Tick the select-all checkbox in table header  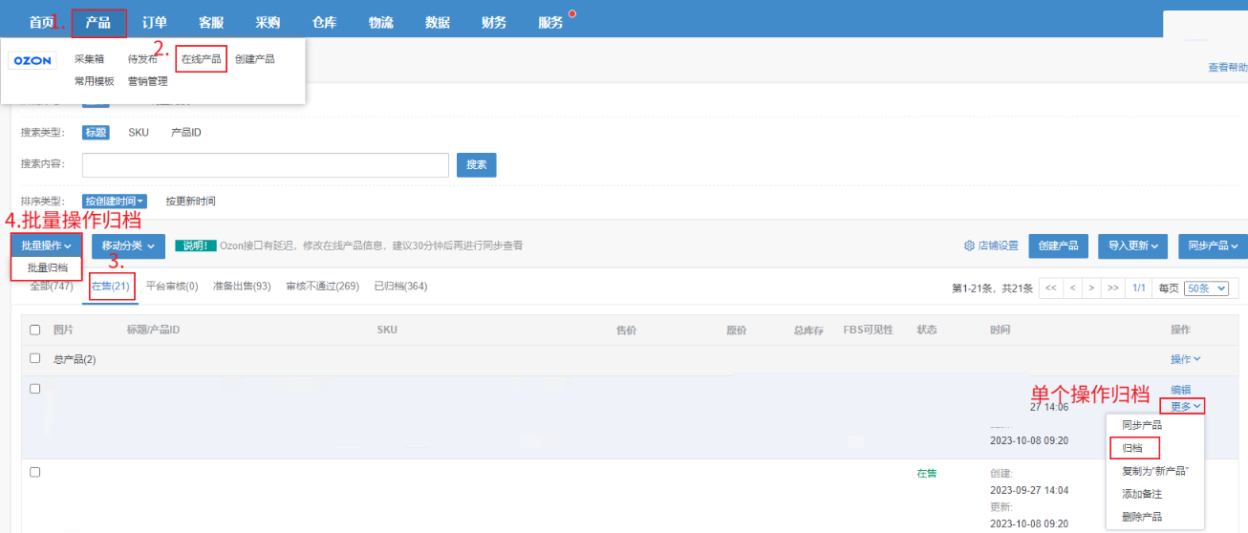35,330
